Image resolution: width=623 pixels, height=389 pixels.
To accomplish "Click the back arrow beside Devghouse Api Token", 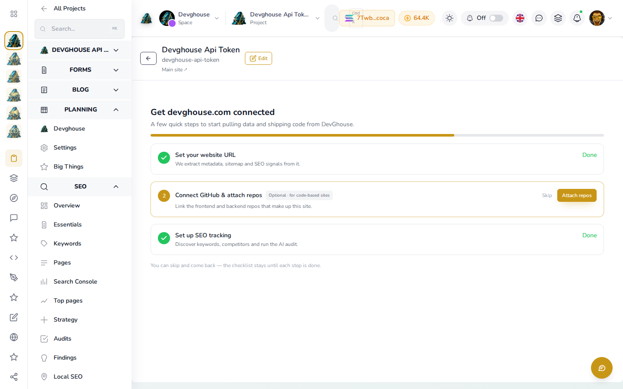I will pyautogui.click(x=148, y=58).
